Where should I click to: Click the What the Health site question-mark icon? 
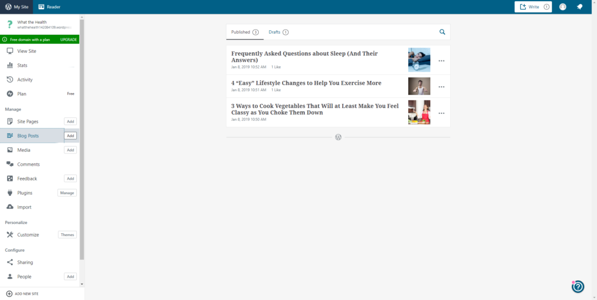[10, 24]
